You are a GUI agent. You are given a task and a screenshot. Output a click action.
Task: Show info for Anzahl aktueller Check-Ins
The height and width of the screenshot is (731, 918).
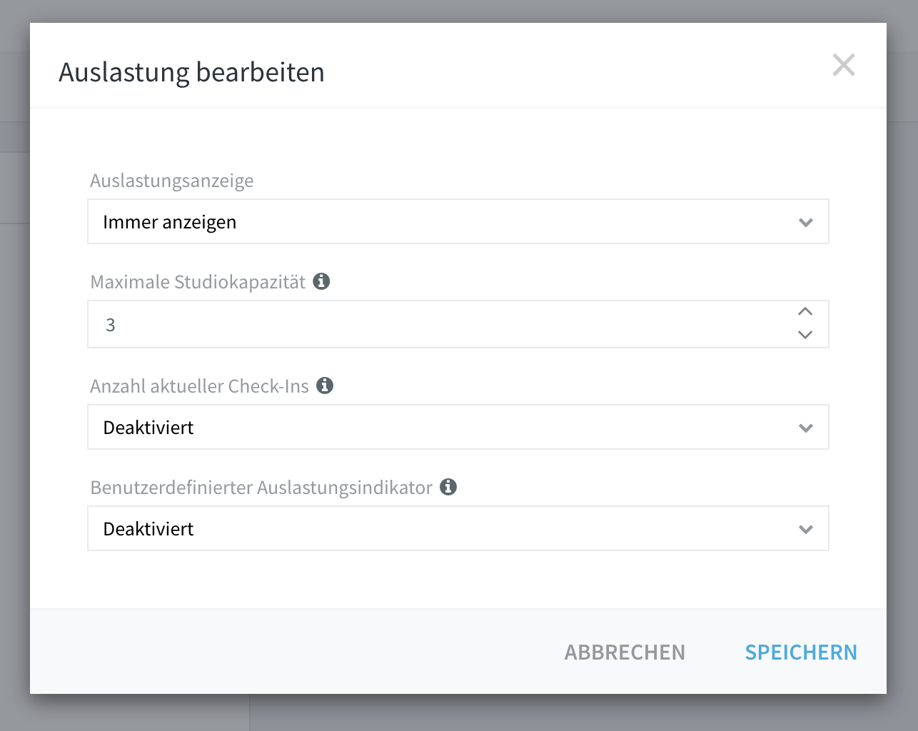pyautogui.click(x=325, y=385)
